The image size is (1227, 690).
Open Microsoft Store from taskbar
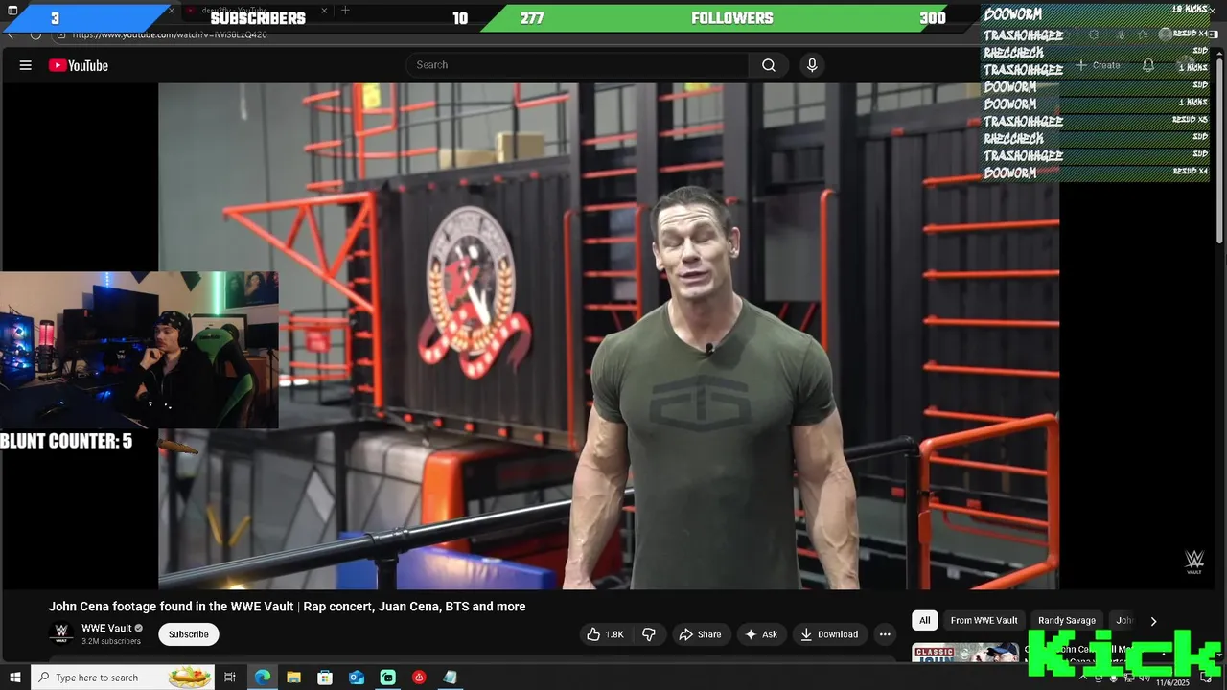point(325,678)
